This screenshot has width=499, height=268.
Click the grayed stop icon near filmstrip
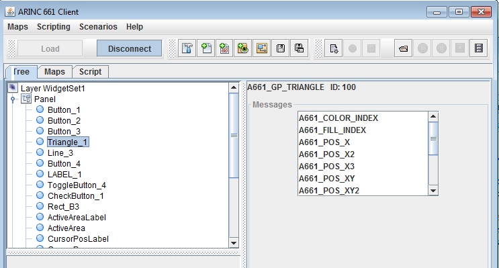(460, 48)
